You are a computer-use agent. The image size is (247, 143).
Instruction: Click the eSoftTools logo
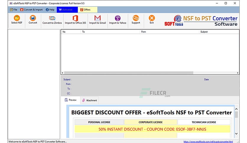(x=174, y=21)
